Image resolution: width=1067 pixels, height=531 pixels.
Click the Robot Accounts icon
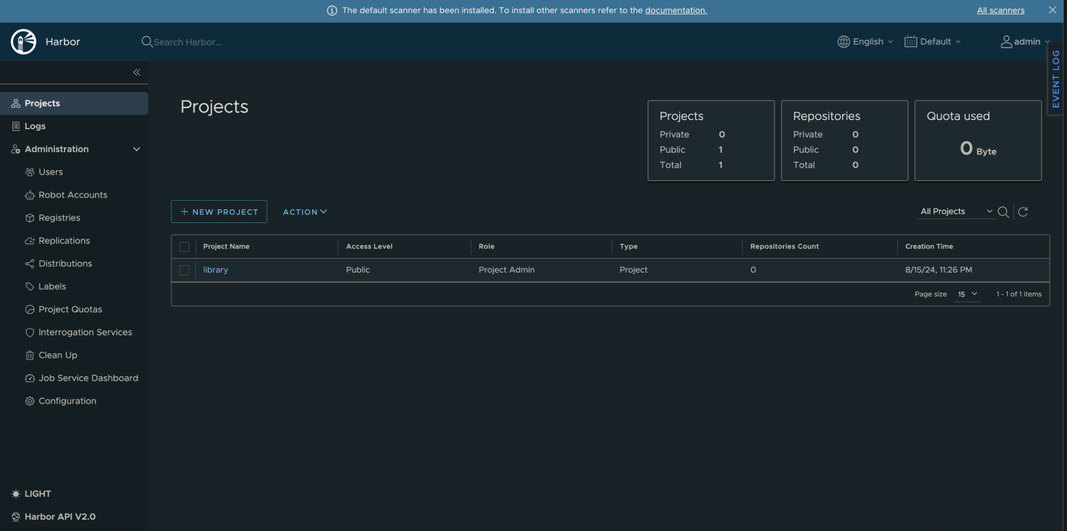tap(30, 195)
